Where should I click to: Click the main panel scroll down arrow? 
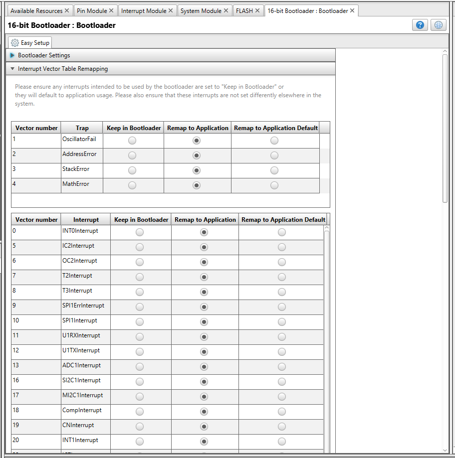click(x=445, y=450)
